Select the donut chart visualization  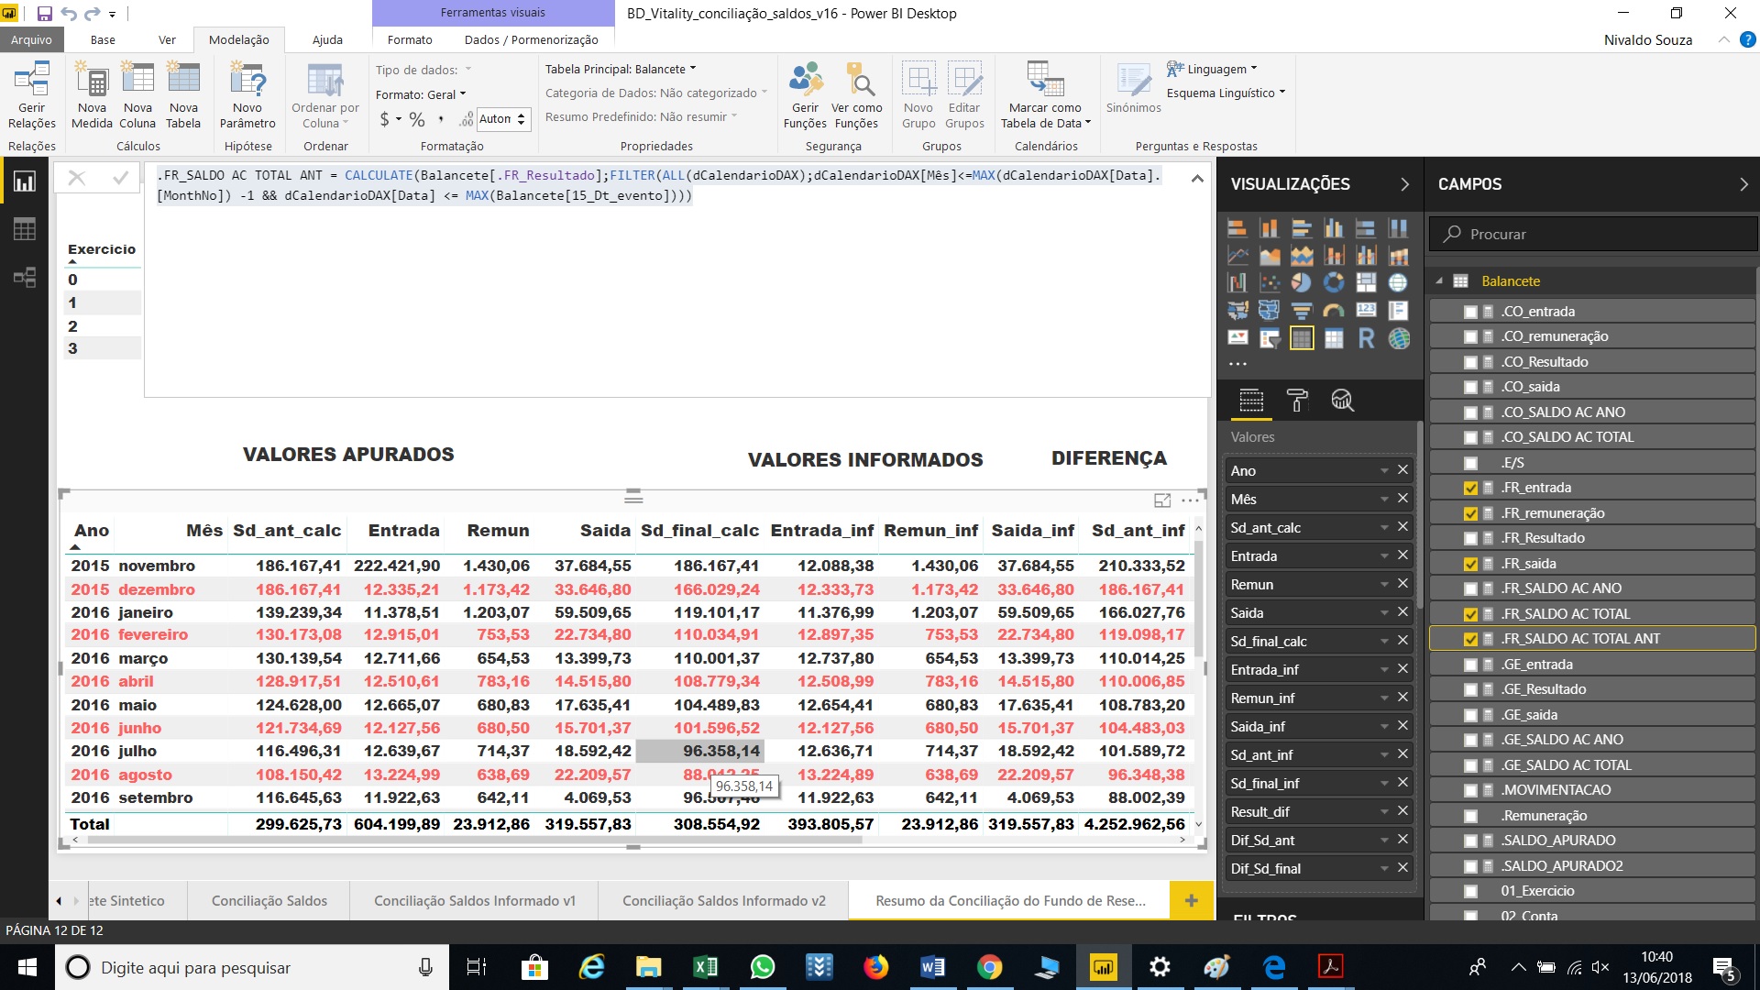tap(1334, 283)
